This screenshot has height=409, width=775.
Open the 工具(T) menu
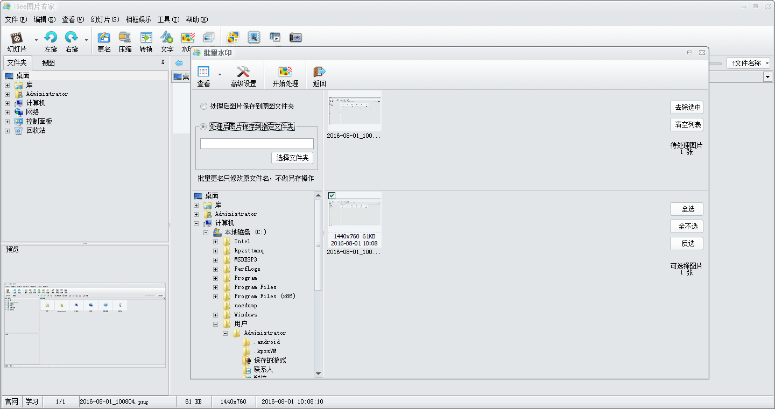click(168, 19)
